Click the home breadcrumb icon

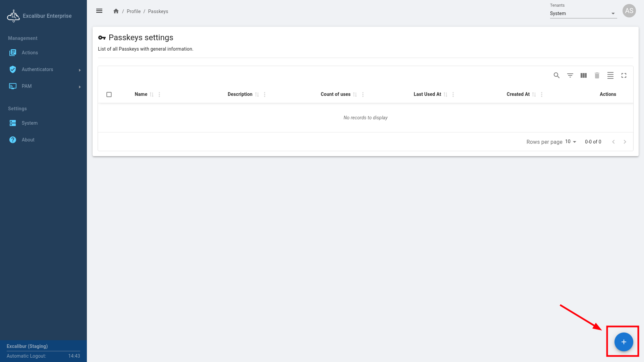click(x=116, y=11)
